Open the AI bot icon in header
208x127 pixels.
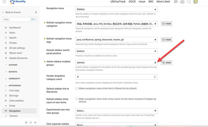click(x=182, y=2)
